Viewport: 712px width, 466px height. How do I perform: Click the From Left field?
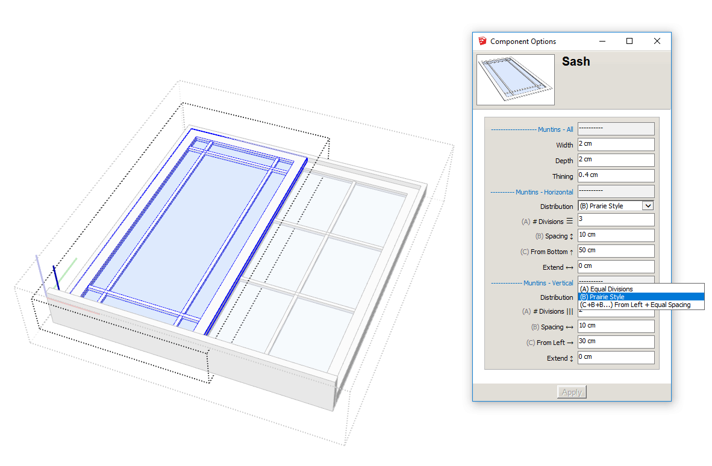click(x=616, y=342)
